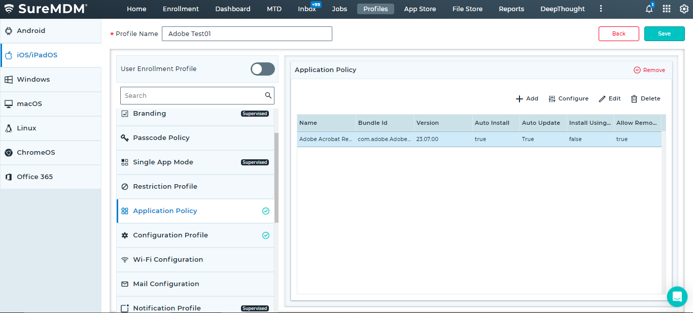This screenshot has height=313, width=693.
Task: Click the Single App Mode Supervised badge
Action: (x=255, y=162)
